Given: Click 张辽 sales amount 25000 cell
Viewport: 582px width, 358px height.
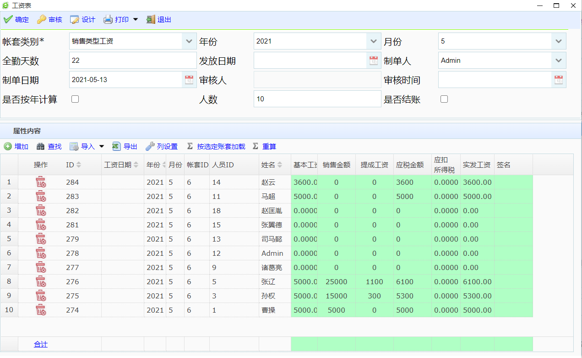Looking at the screenshot, I should 337,281.
